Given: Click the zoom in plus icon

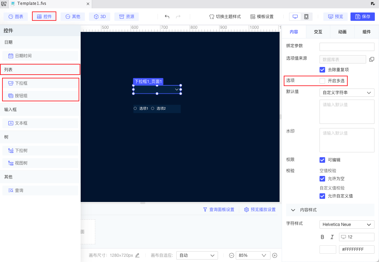Looking at the screenshot, I should tap(275, 255).
